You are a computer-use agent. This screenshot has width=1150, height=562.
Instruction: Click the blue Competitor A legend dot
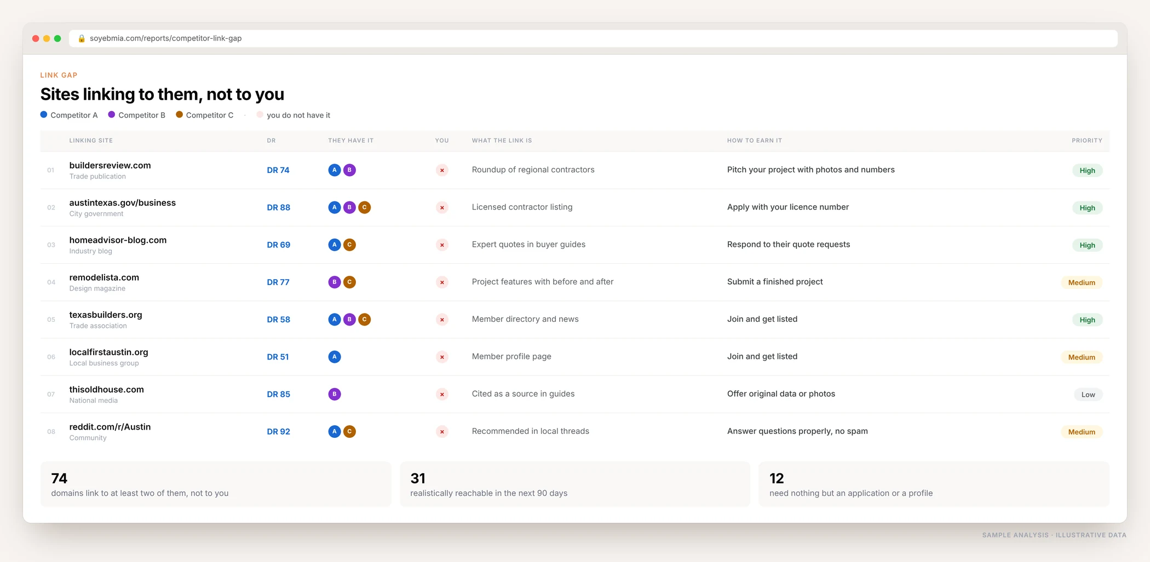click(44, 115)
